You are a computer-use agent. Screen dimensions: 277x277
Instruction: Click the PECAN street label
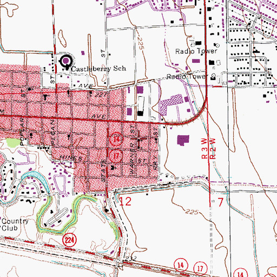point(52,132)
